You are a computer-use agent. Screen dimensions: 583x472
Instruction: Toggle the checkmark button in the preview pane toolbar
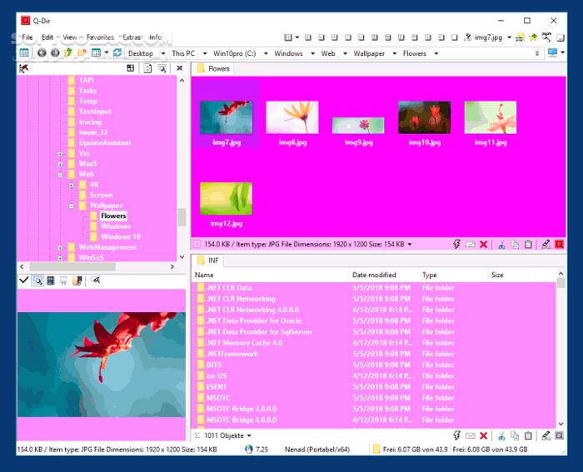coord(23,281)
